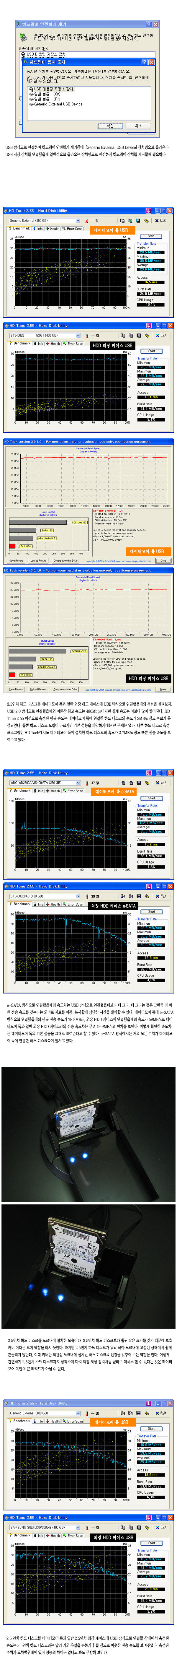Click the thermometer icon in ST340062 50G1 HD Tune window
The height and width of the screenshot is (1675, 177).
pos(88,336)
